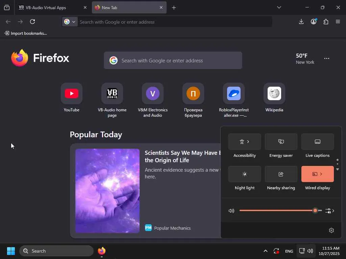Open the clock and date flyout
This screenshot has height=259, width=346.
click(329, 251)
